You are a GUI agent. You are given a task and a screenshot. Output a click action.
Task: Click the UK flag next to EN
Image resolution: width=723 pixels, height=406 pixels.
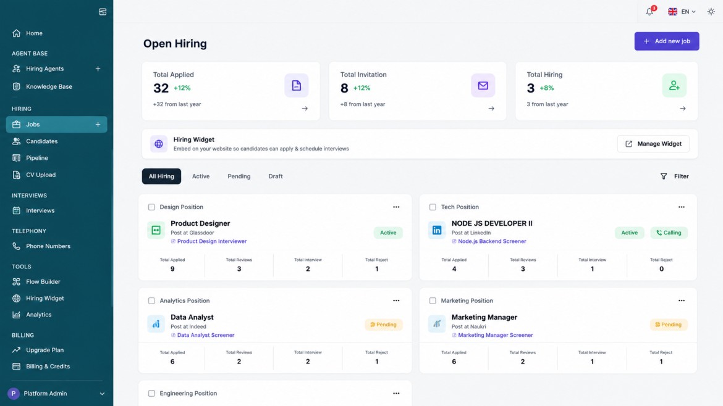point(673,12)
